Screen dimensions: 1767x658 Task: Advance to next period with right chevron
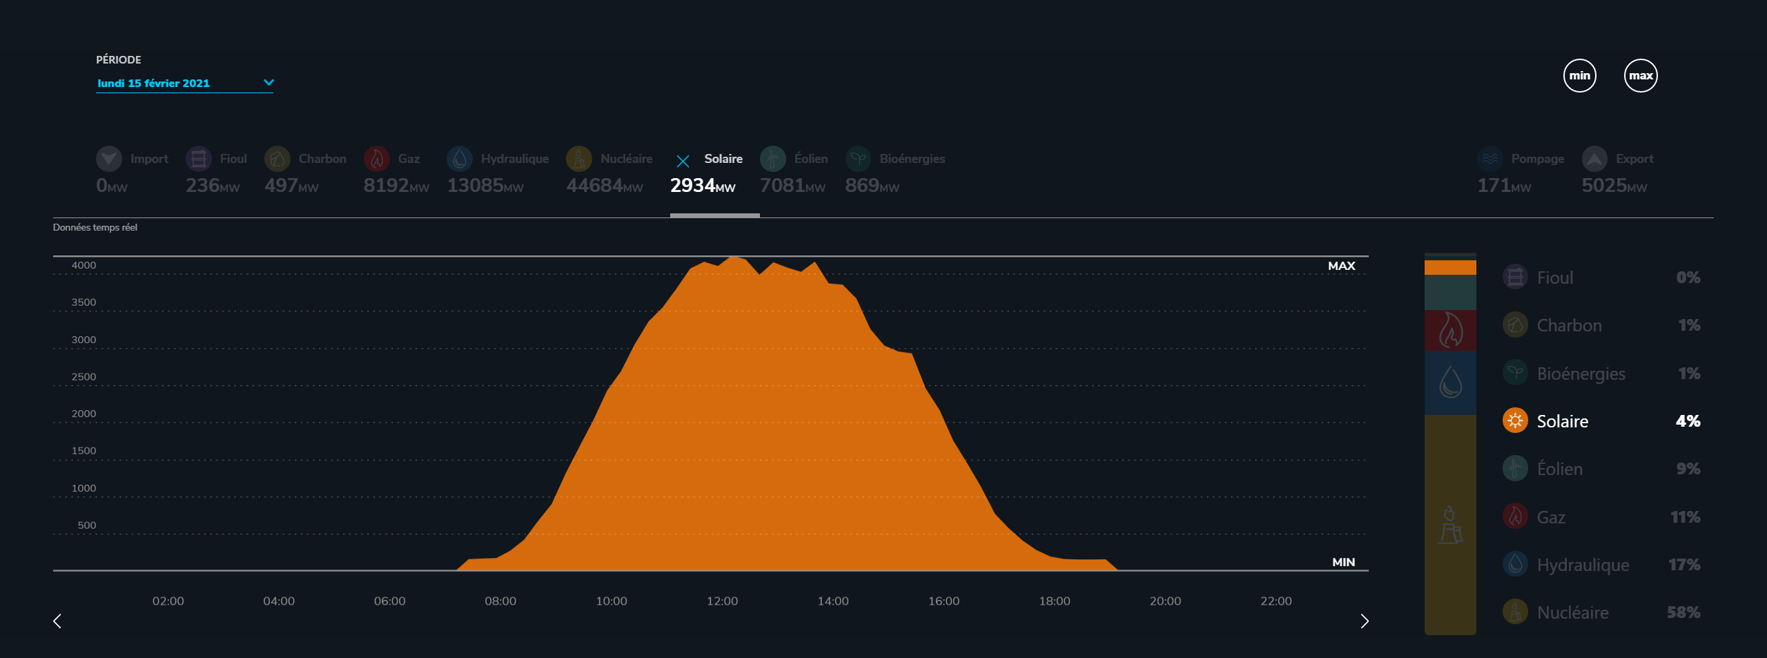click(1364, 621)
